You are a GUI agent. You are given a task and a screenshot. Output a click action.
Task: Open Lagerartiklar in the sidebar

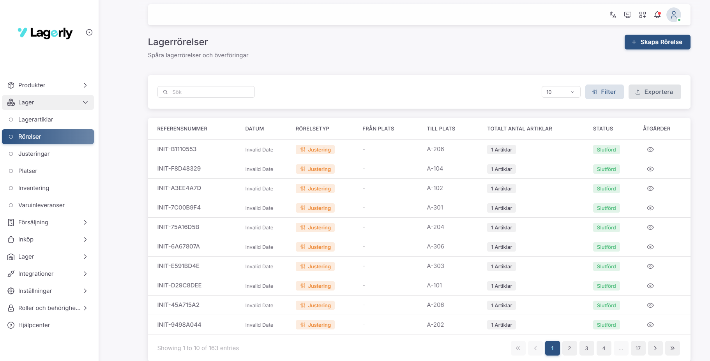35,120
